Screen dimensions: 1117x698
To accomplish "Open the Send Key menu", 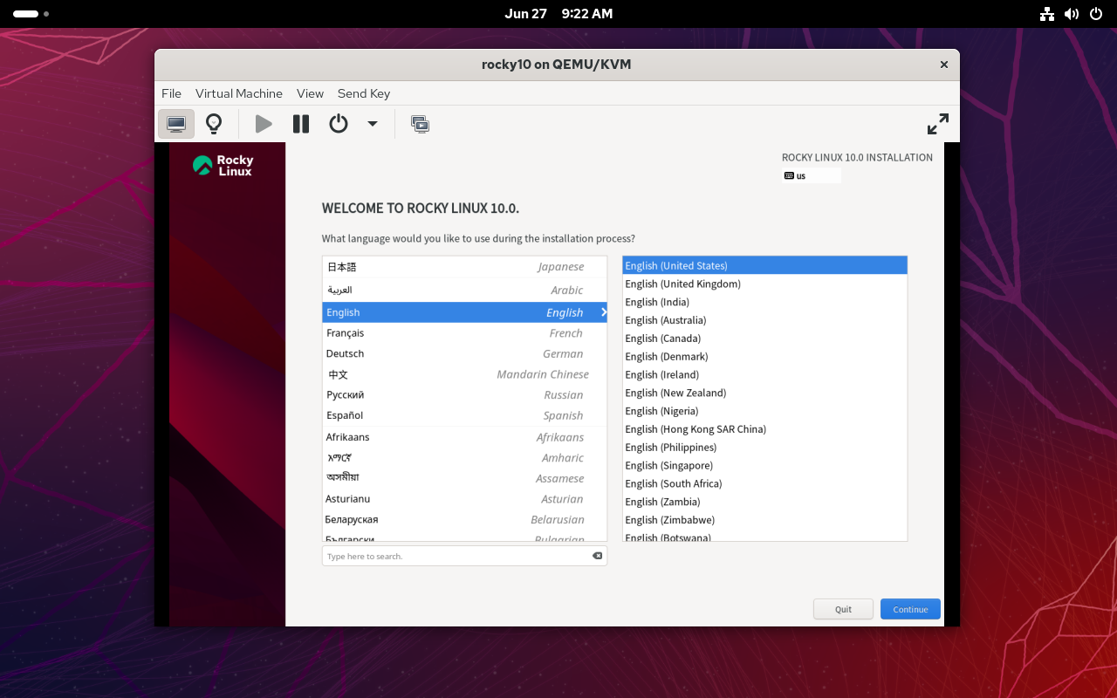I will pyautogui.click(x=363, y=93).
